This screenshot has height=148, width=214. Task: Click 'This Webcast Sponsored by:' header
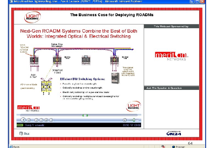171,26
